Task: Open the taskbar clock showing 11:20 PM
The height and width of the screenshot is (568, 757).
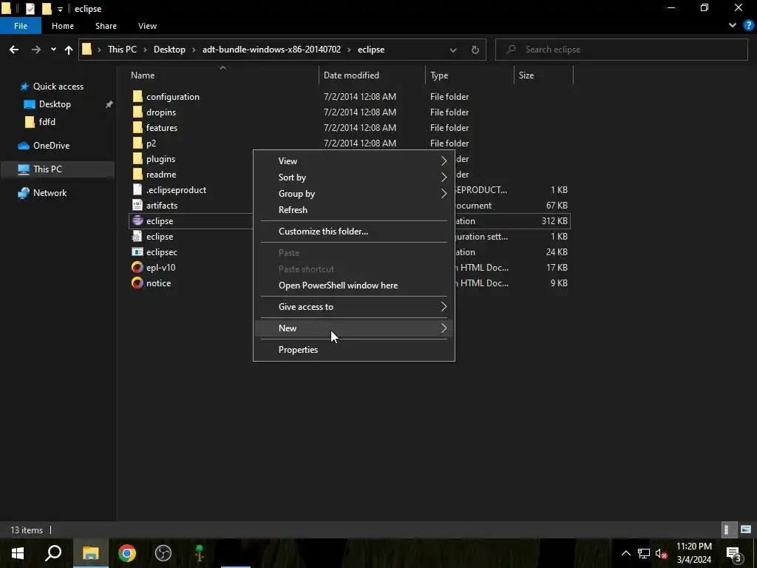Action: click(x=693, y=553)
